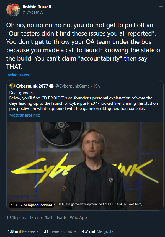165x237 pixels.
Task: Open the @CyberpunkGame handle
Action: [x=73, y=86]
